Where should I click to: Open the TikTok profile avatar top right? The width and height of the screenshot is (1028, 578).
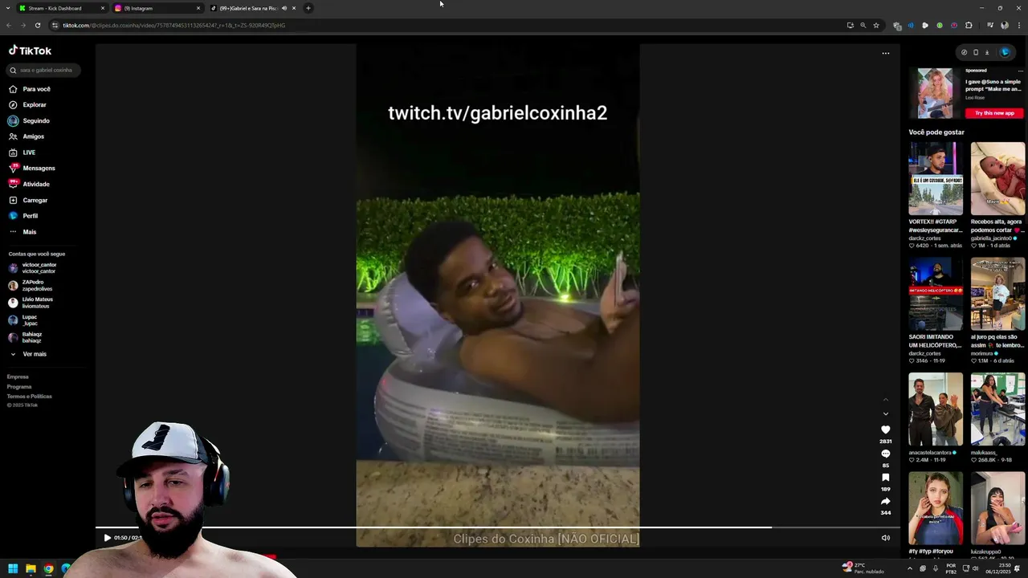[x=1005, y=52]
